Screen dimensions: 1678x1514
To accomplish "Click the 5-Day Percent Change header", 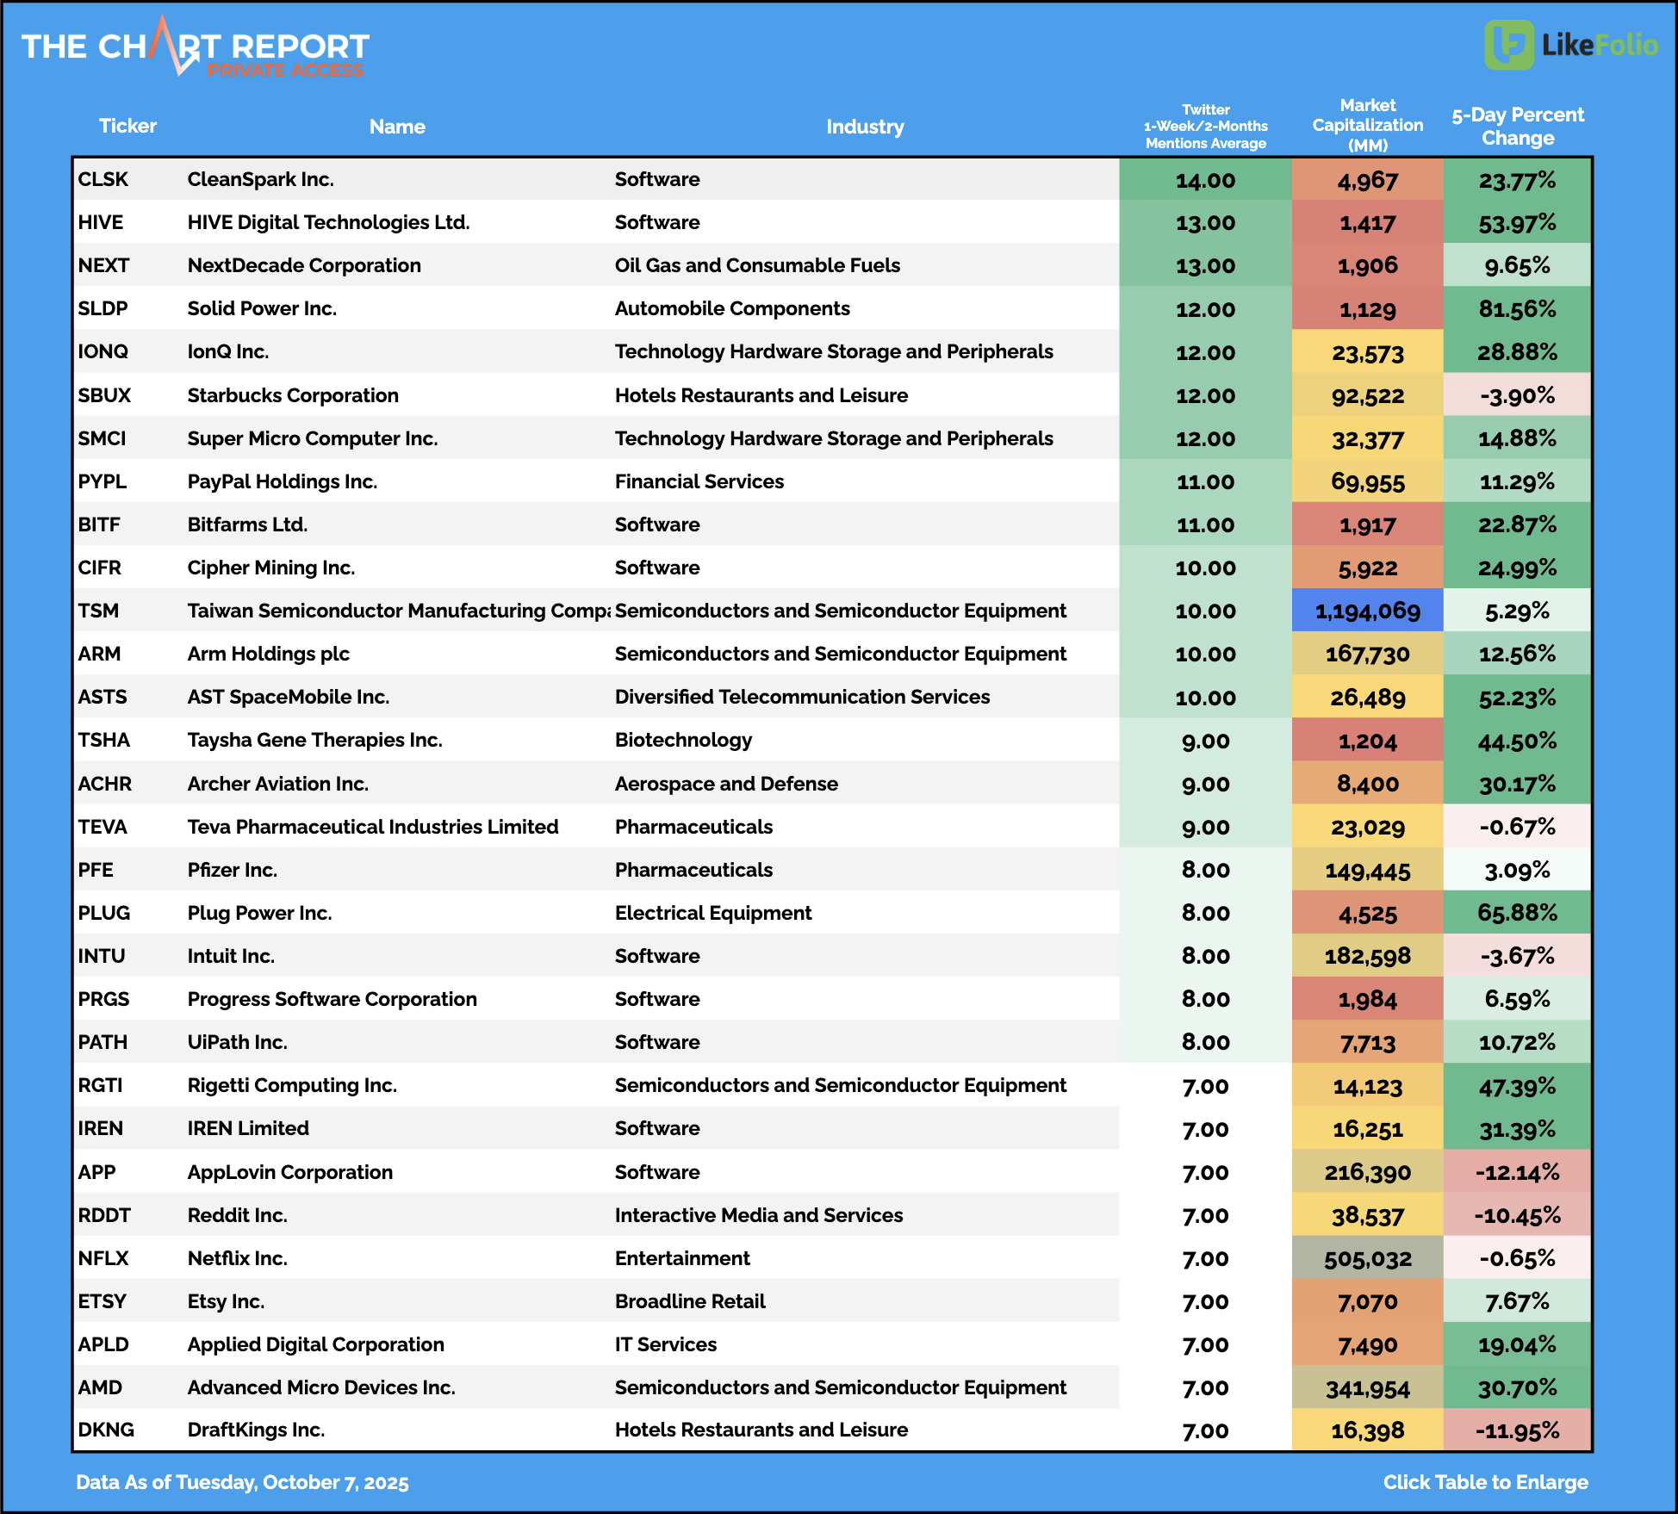I will [x=1517, y=126].
